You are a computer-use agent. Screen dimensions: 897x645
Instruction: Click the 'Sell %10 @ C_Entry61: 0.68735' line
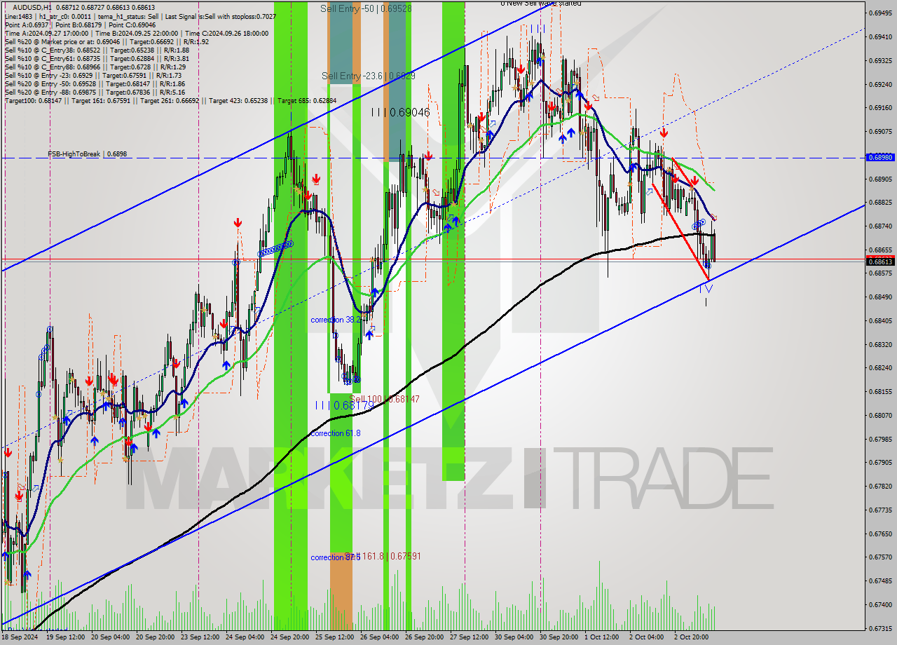[97, 58]
